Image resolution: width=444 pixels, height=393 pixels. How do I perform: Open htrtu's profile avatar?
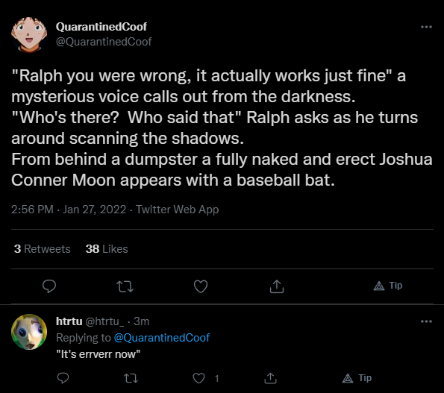[29, 332]
